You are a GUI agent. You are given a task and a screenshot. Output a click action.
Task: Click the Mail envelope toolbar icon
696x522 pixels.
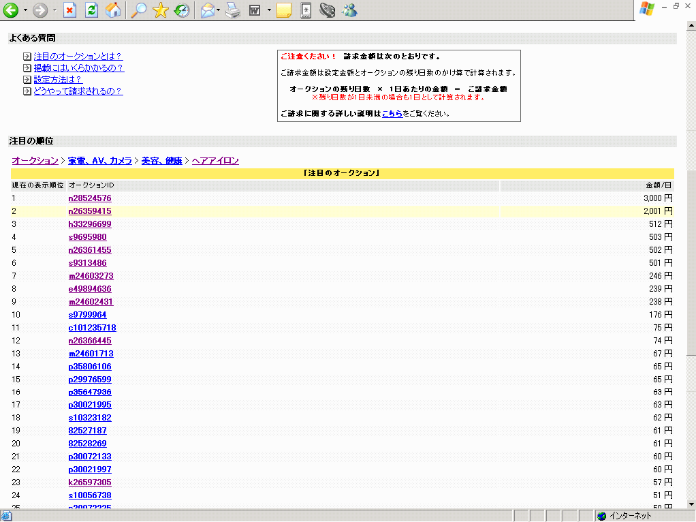[207, 10]
